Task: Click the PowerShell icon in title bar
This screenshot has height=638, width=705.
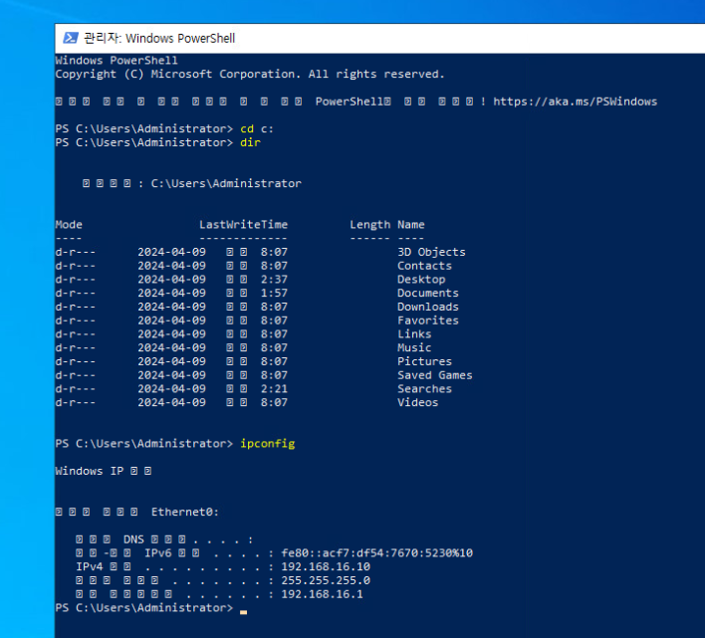Action: tap(70, 38)
